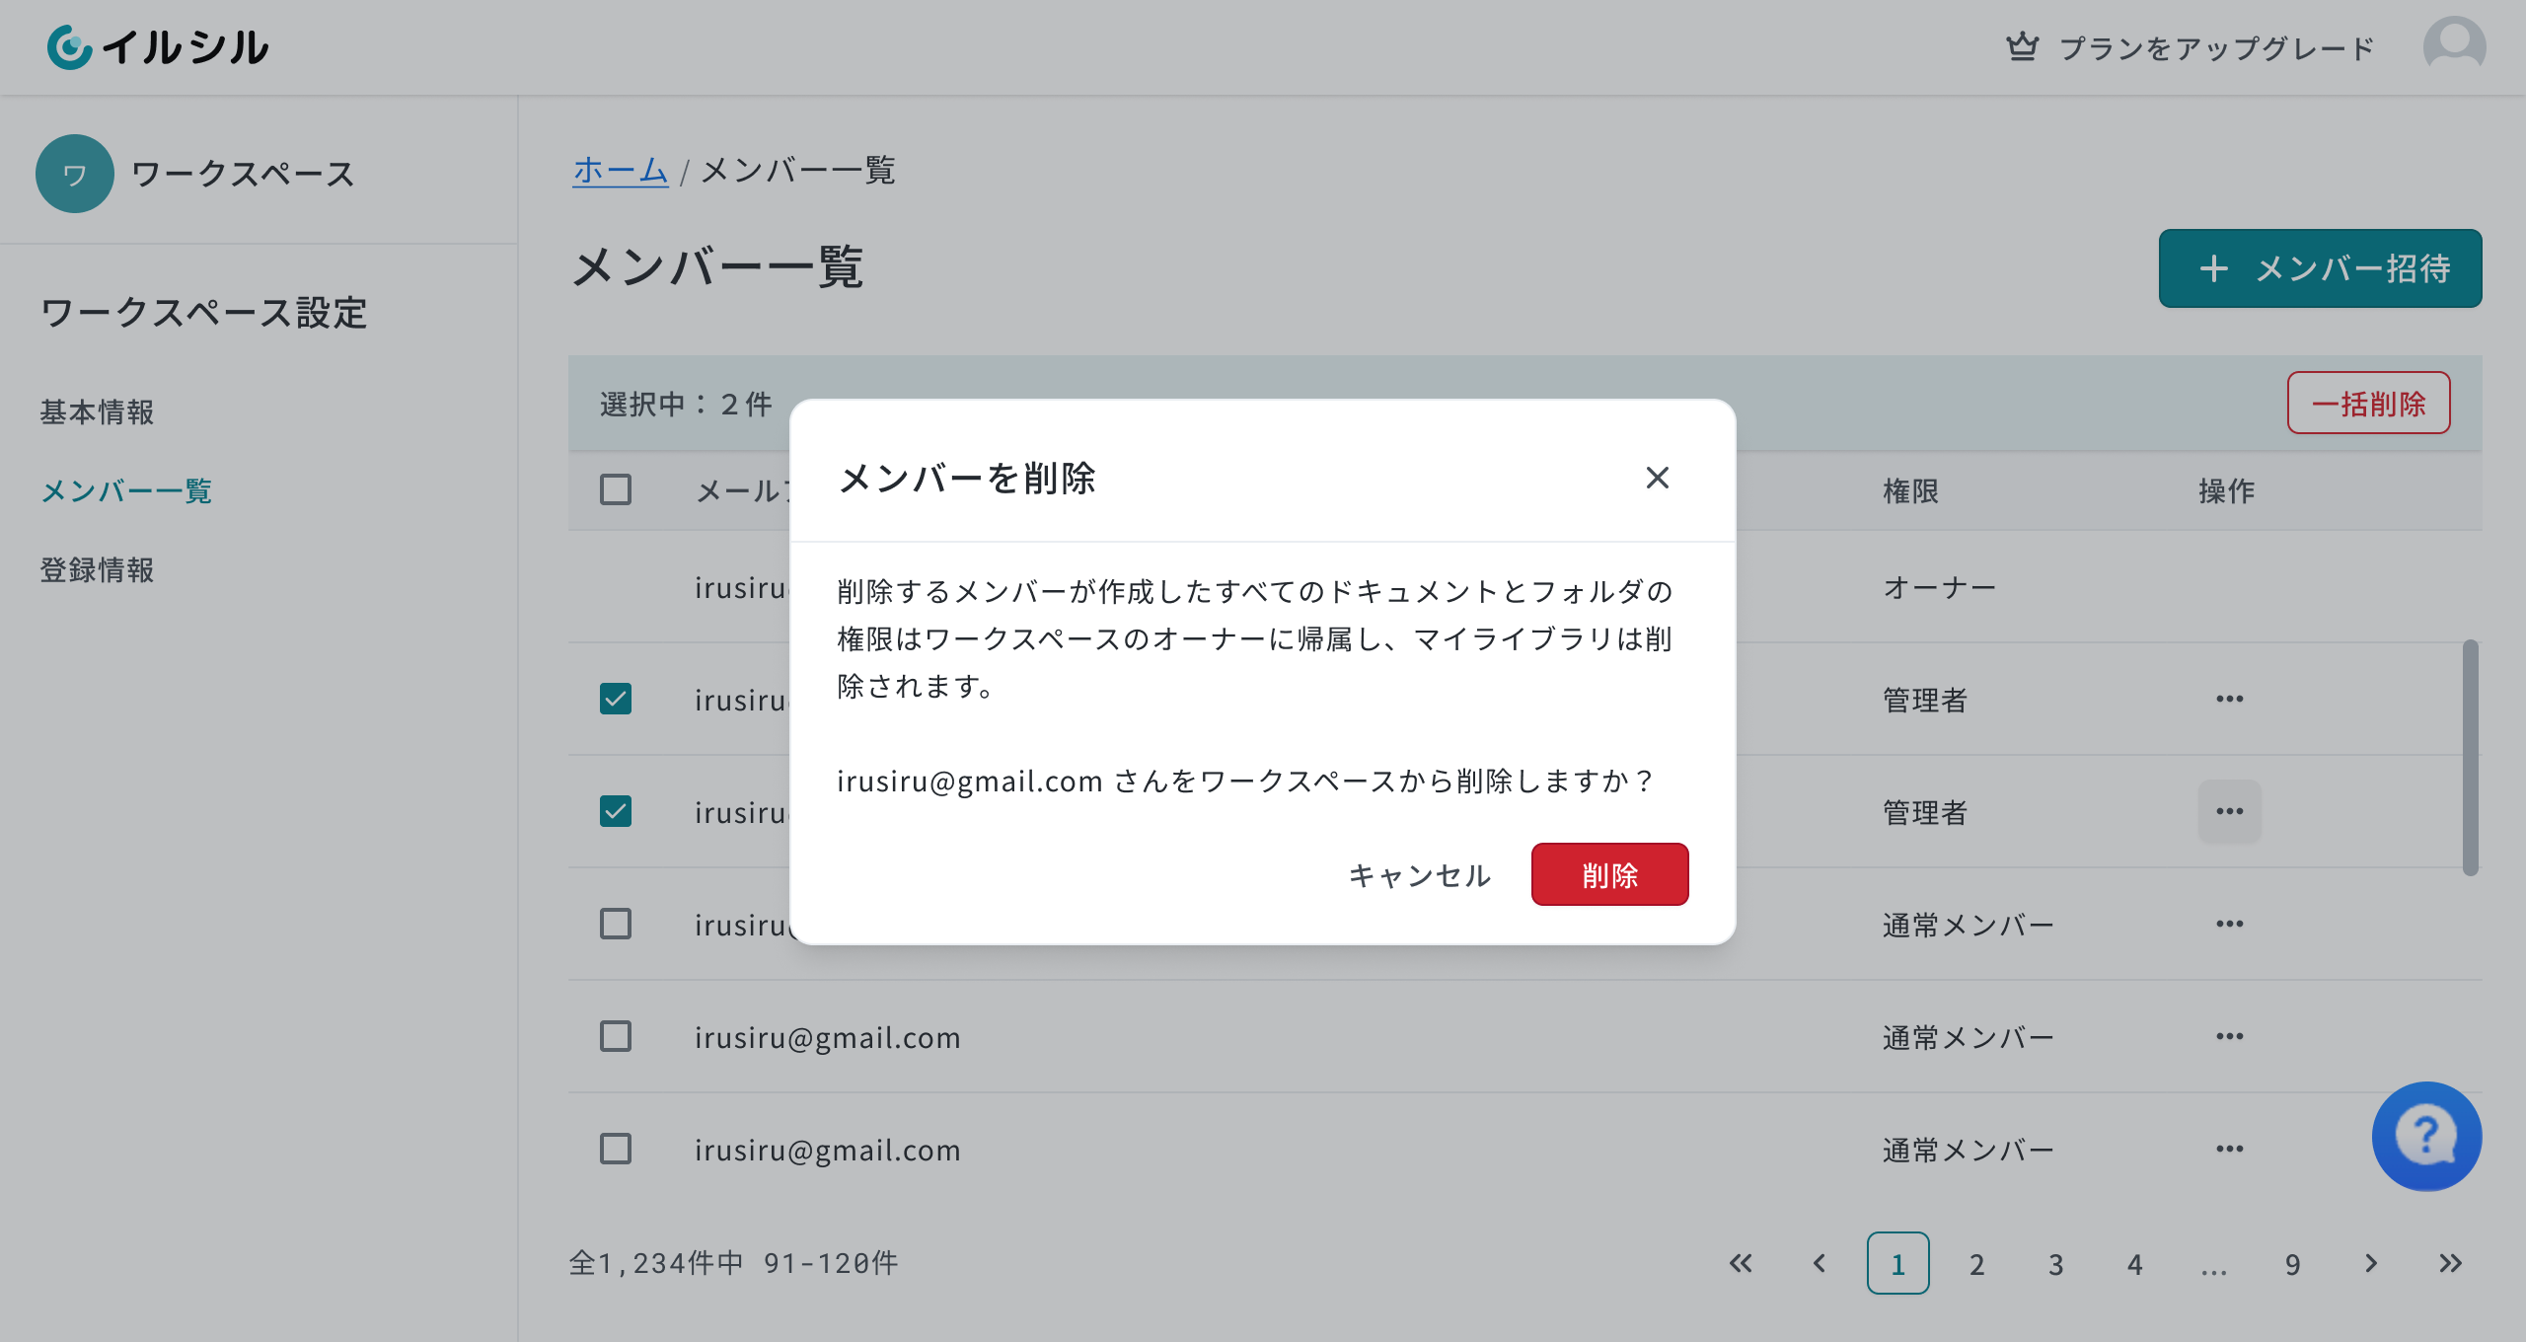Click the メンバー招待 button
2526x1342 pixels.
click(2321, 268)
